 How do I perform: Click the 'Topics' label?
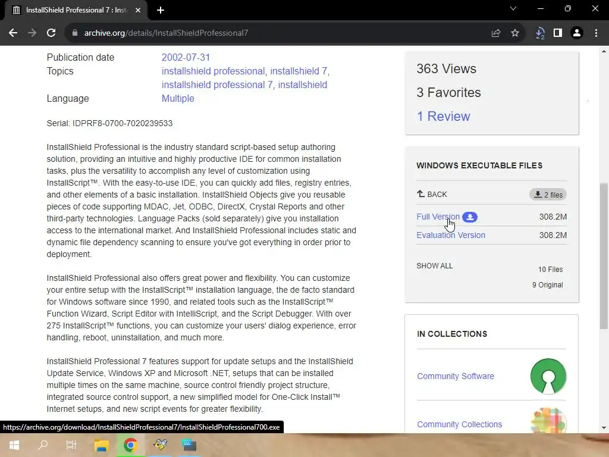click(60, 71)
